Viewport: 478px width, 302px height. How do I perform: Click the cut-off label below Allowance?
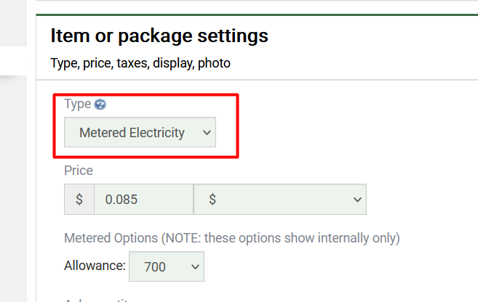tap(95, 299)
